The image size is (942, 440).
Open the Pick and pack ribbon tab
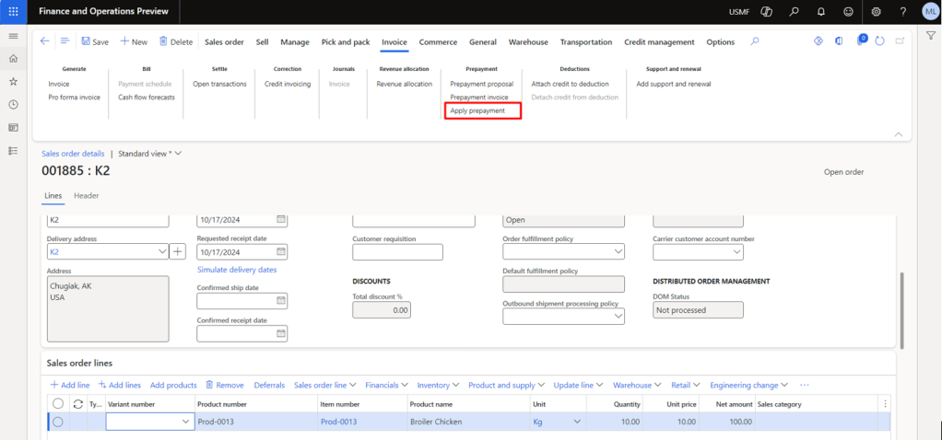click(346, 42)
